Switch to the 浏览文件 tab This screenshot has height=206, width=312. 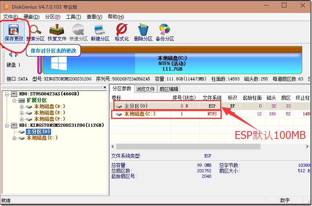[146, 89]
